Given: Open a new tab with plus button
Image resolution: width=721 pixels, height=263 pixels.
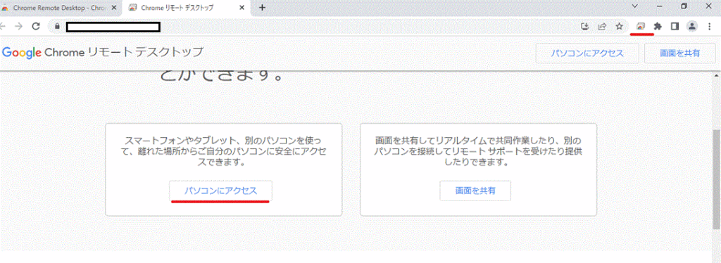Looking at the screenshot, I should (x=263, y=8).
